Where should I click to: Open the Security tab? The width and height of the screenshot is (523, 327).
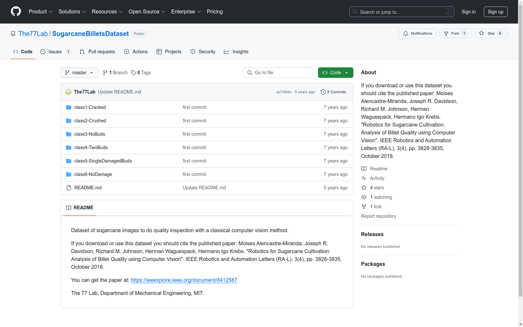pos(203,52)
